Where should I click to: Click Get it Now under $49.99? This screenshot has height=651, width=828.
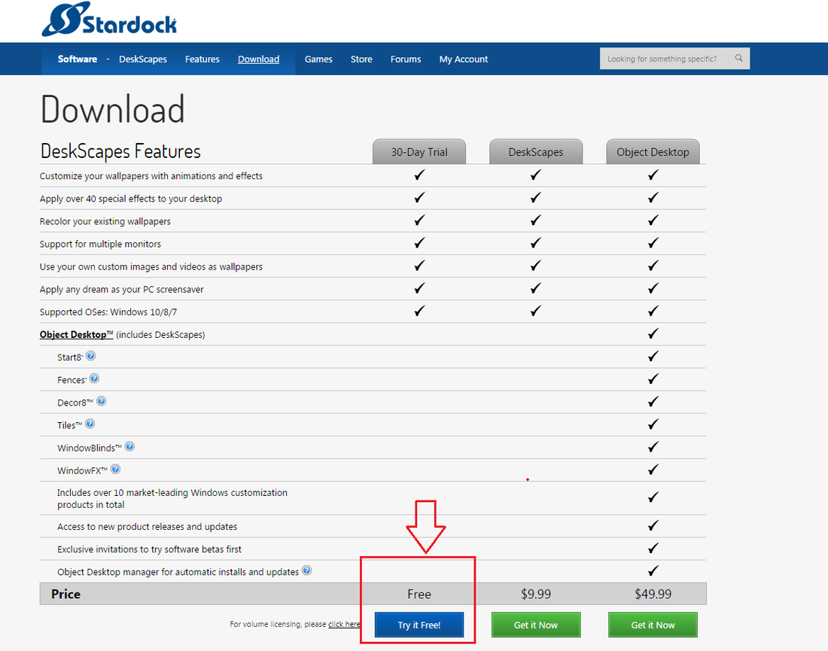point(653,625)
